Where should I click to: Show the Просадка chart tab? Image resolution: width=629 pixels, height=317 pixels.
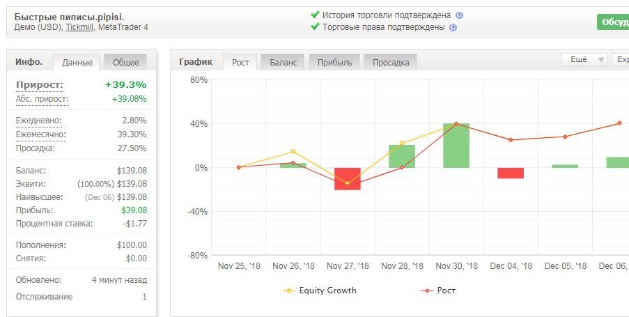click(391, 62)
